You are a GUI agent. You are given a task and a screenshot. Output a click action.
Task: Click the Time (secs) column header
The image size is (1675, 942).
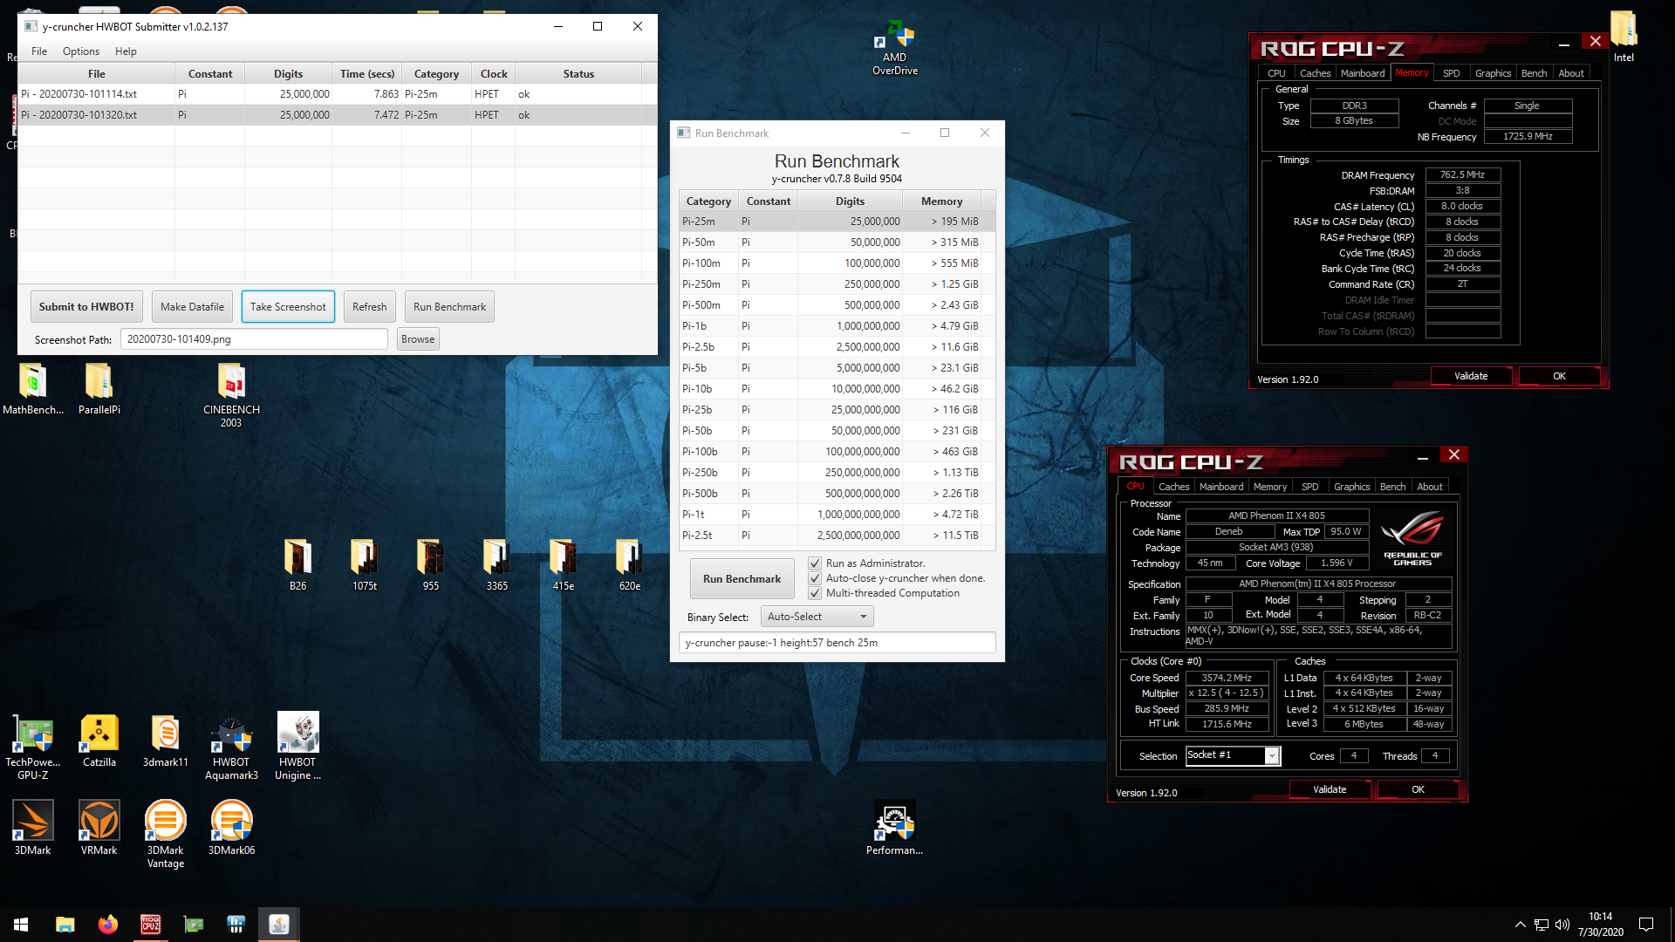click(x=367, y=74)
